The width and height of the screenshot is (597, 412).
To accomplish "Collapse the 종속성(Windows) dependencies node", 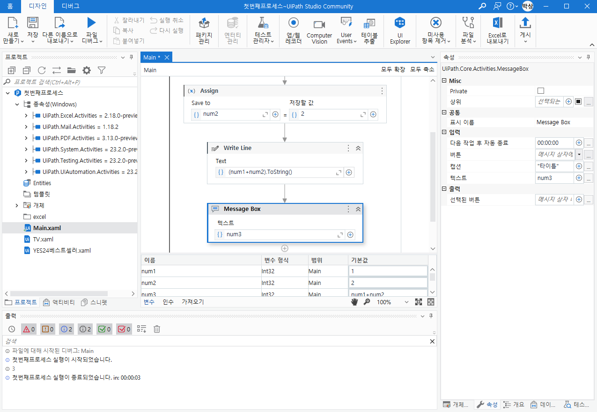I will coord(17,104).
